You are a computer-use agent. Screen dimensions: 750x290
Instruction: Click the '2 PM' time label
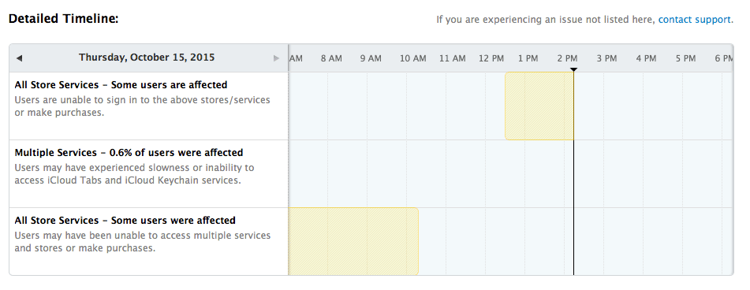click(567, 58)
